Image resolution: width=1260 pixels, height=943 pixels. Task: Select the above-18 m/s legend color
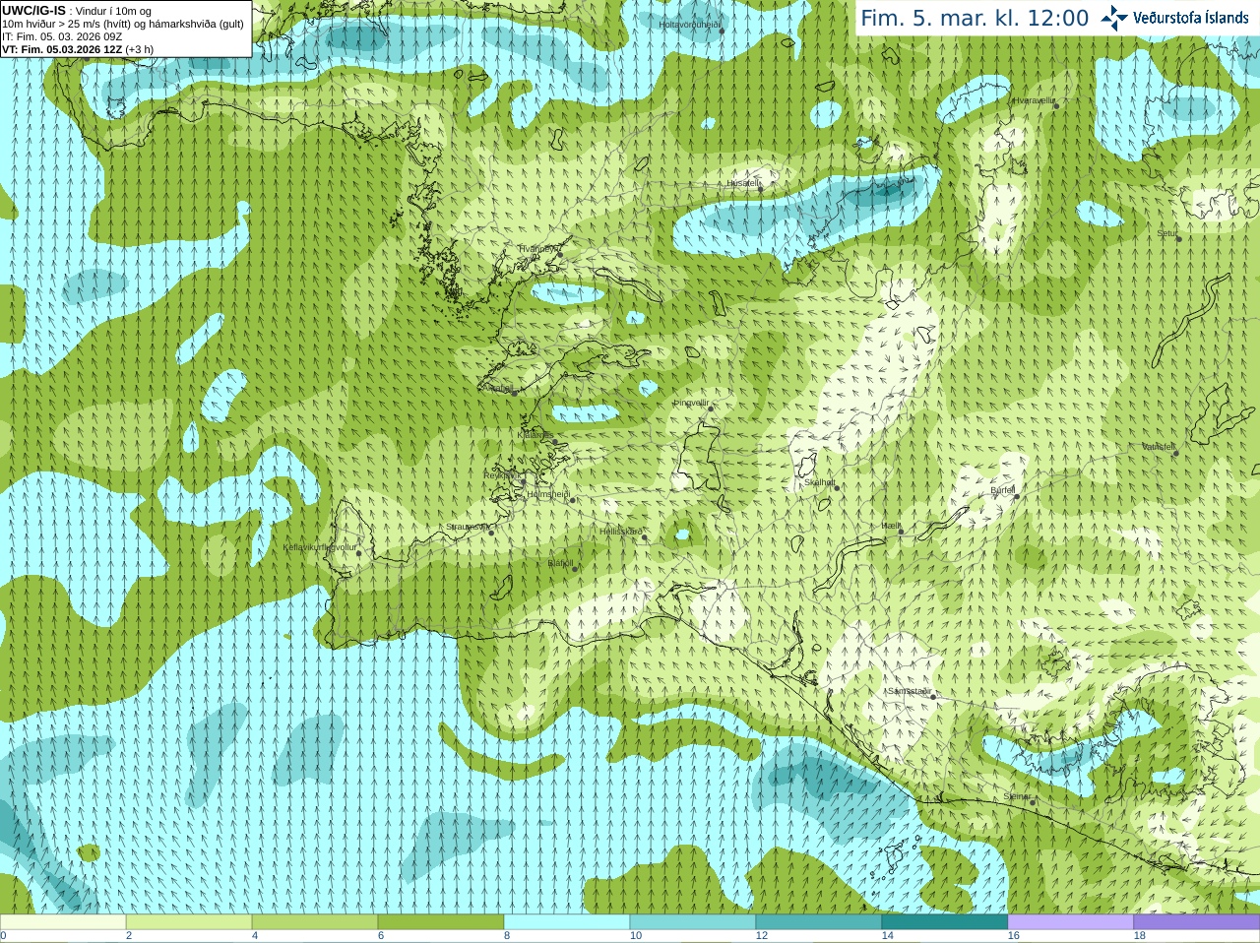click(x=1197, y=922)
